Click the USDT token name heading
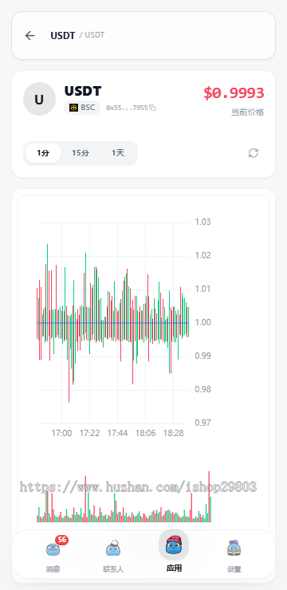Screen dimensions: 287x590 click(x=83, y=91)
